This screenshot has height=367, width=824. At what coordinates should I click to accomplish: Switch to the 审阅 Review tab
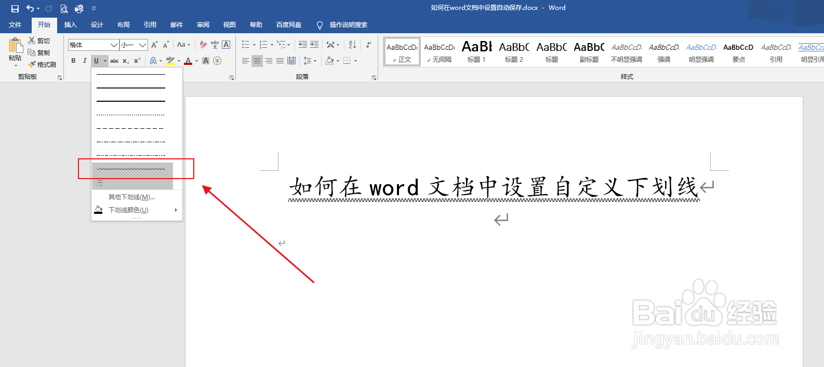pyautogui.click(x=203, y=25)
